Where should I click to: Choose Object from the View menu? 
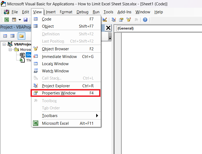66,26
